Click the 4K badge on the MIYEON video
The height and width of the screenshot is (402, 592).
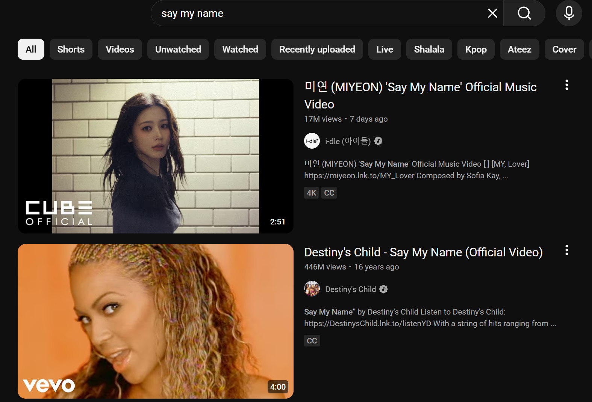click(x=312, y=193)
